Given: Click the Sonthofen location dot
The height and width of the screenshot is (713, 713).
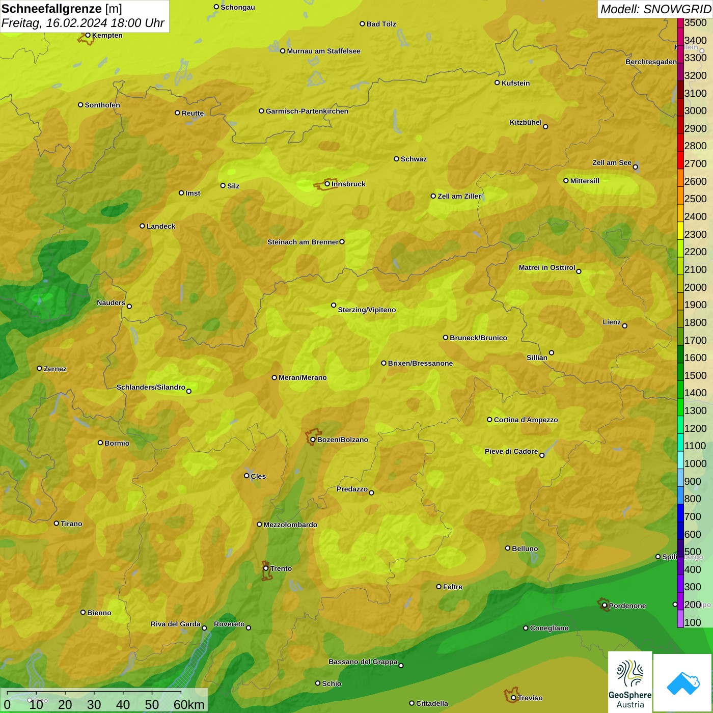Looking at the screenshot, I should (x=80, y=105).
